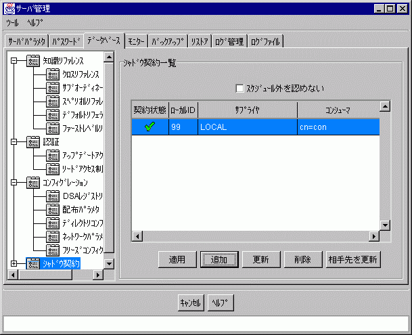Image resolution: width=412 pixels, height=335 pixels.
Task: Click tree panel scroll up arrow
Action: point(109,57)
